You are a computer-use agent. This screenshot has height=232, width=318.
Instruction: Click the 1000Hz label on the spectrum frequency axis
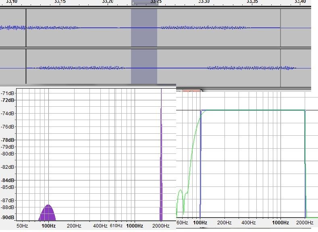[135, 226]
